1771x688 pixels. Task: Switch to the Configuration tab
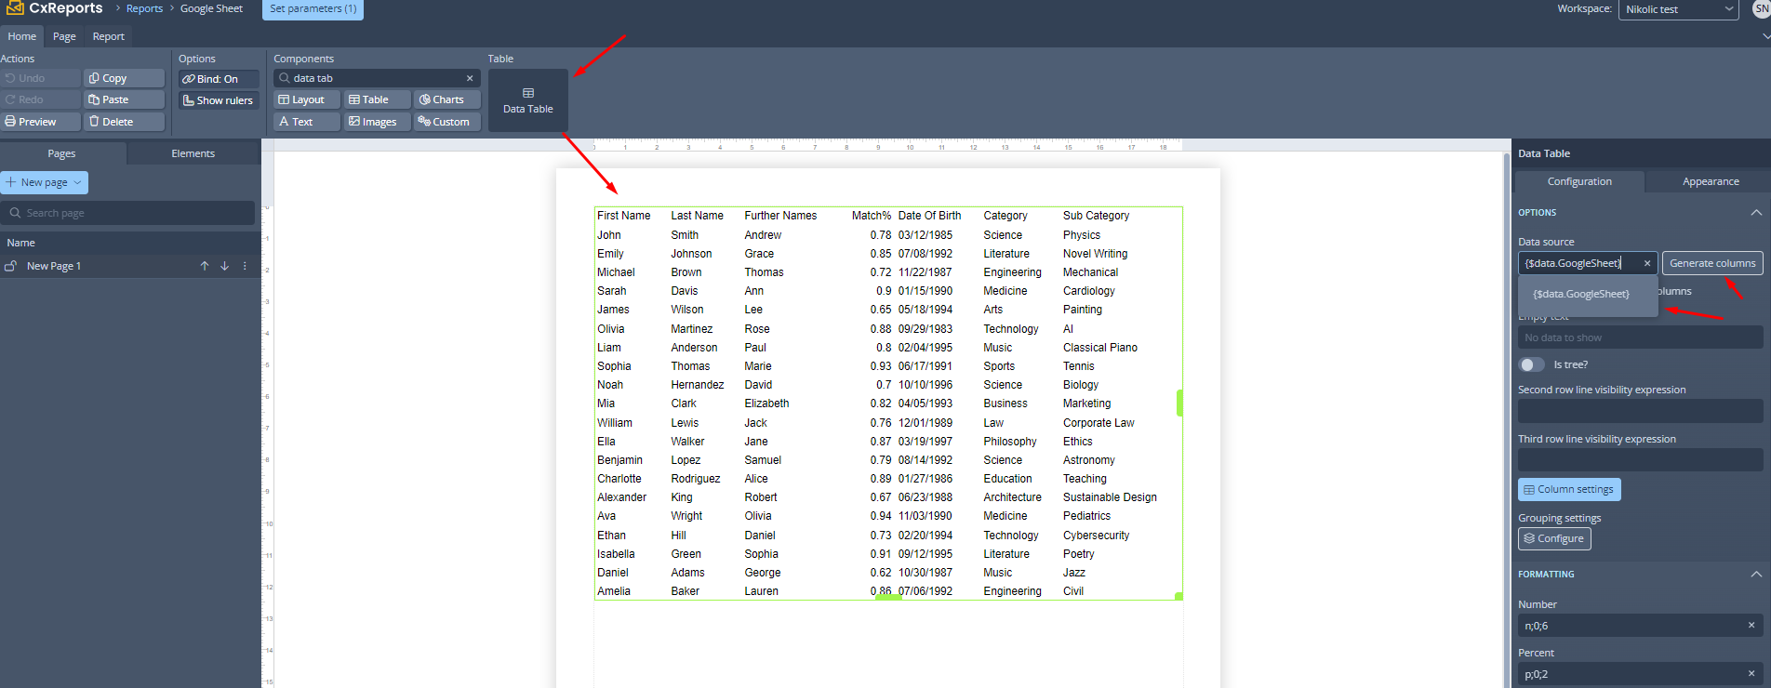[x=1579, y=181]
